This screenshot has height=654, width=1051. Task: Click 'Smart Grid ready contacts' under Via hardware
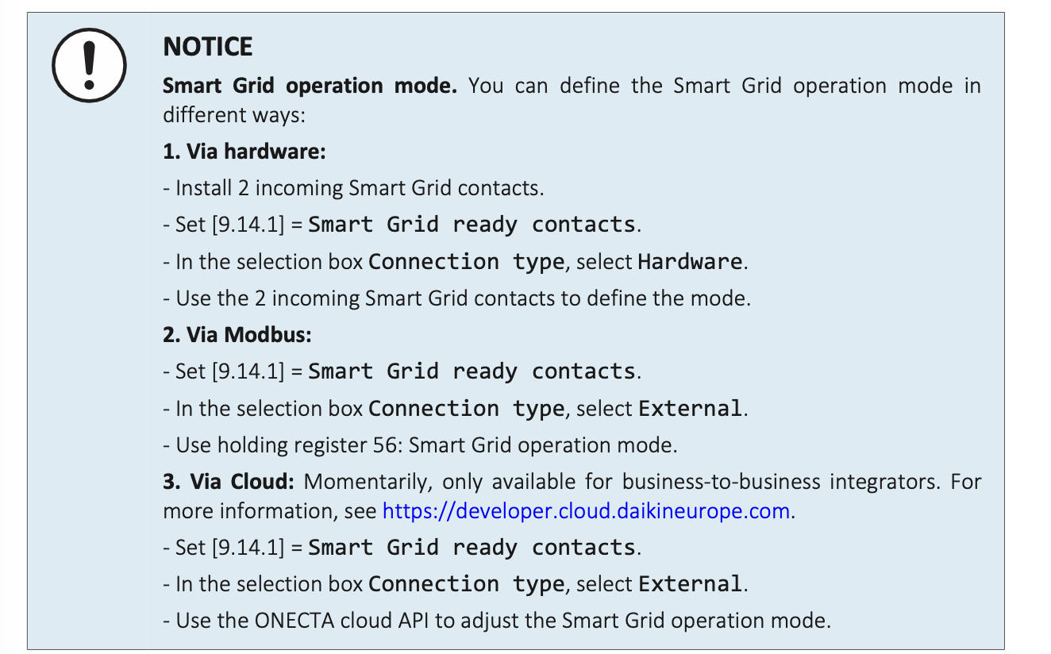pyautogui.click(x=472, y=225)
